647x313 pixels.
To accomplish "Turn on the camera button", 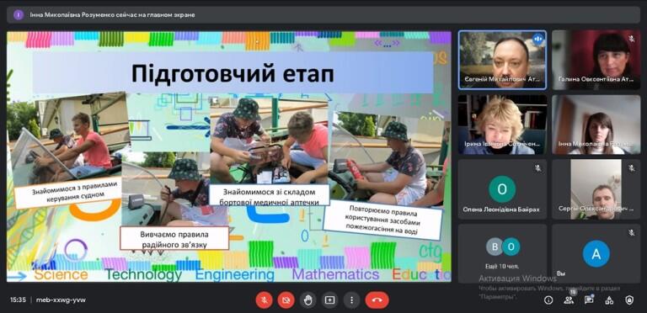I will (x=286, y=300).
